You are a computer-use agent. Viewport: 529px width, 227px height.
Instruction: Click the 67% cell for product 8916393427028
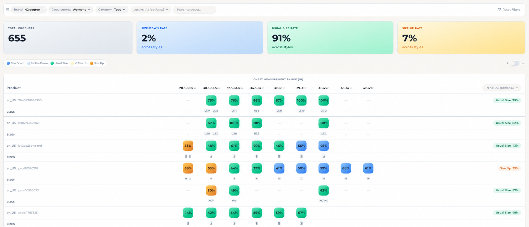211,123
